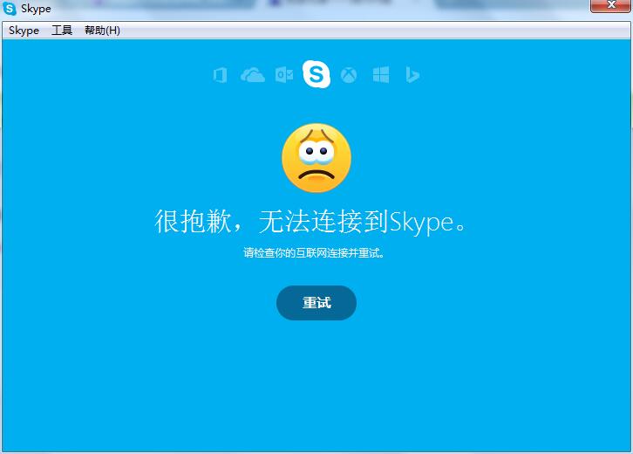633x454 pixels.
Task: Click the 重试 retry button
Action: [x=316, y=303]
